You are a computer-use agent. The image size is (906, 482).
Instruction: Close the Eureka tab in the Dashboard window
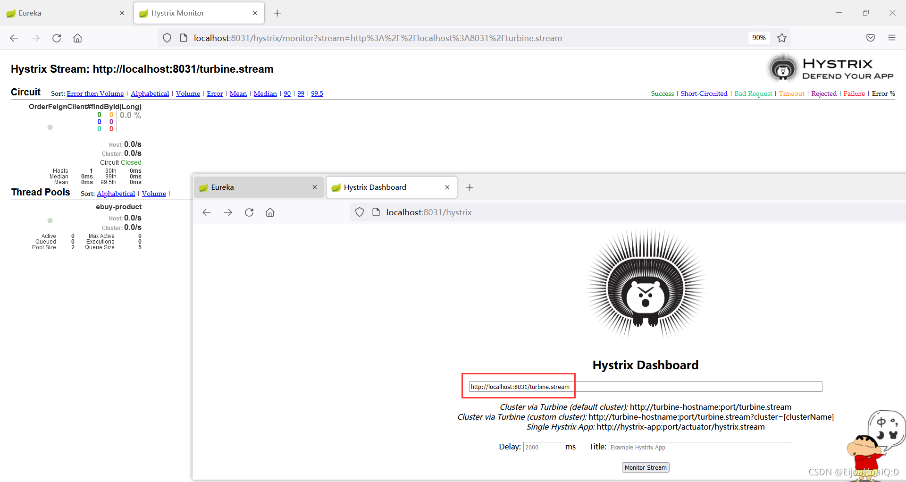click(315, 187)
